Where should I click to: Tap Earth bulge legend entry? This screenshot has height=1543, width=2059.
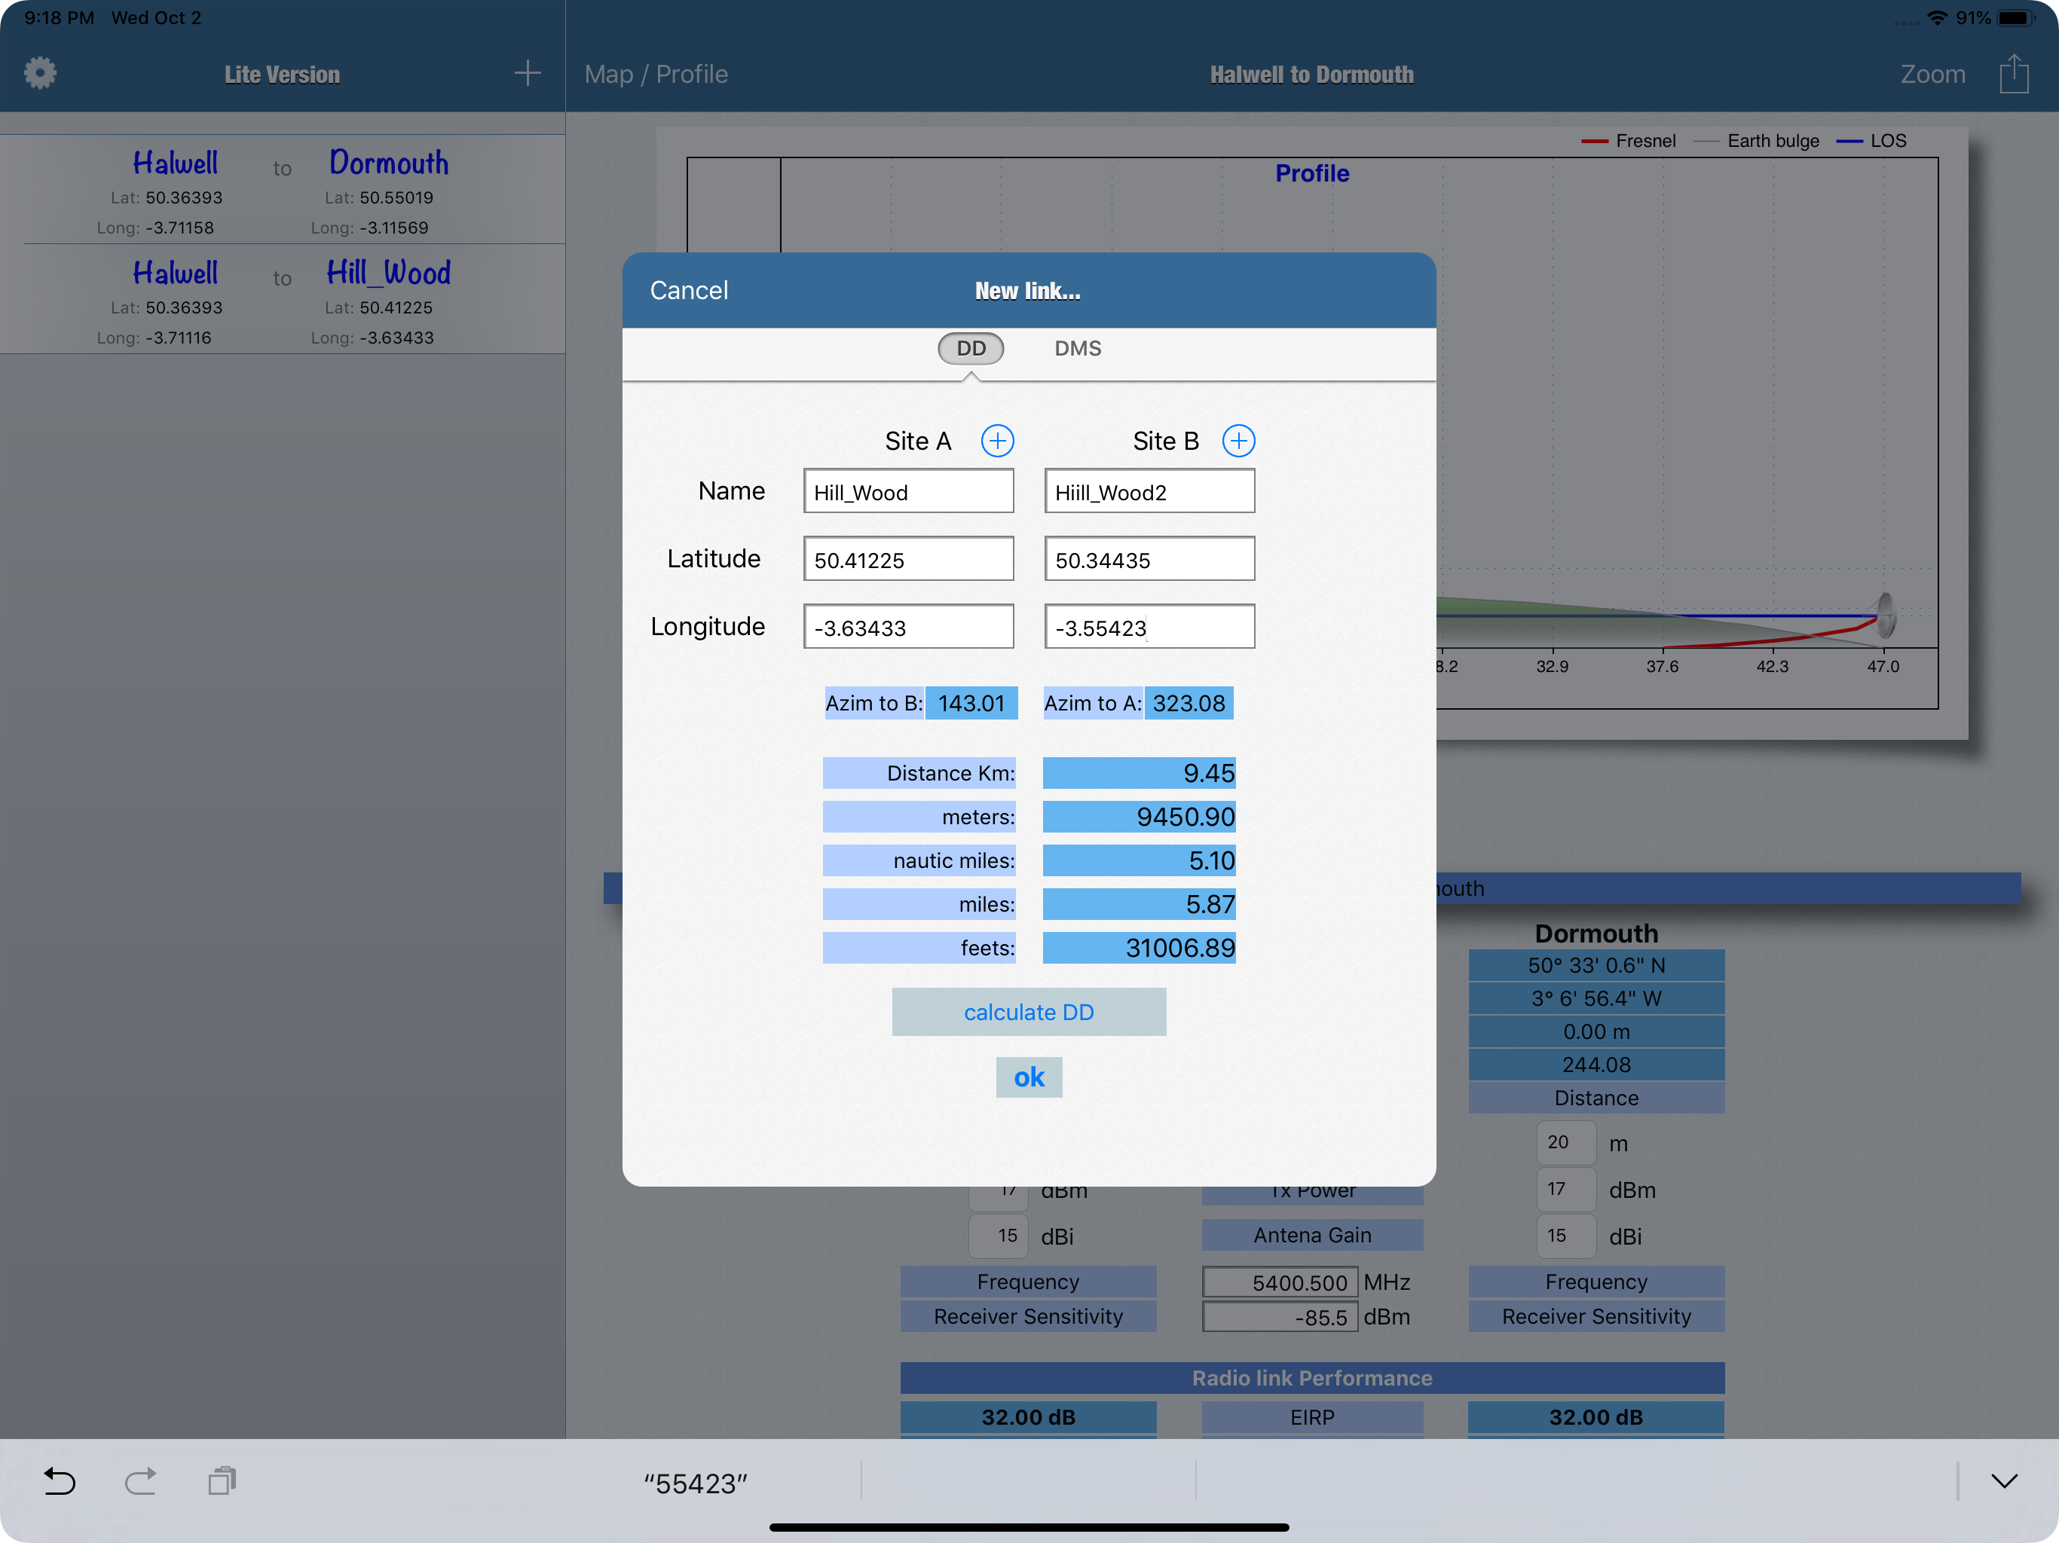pos(1755,141)
